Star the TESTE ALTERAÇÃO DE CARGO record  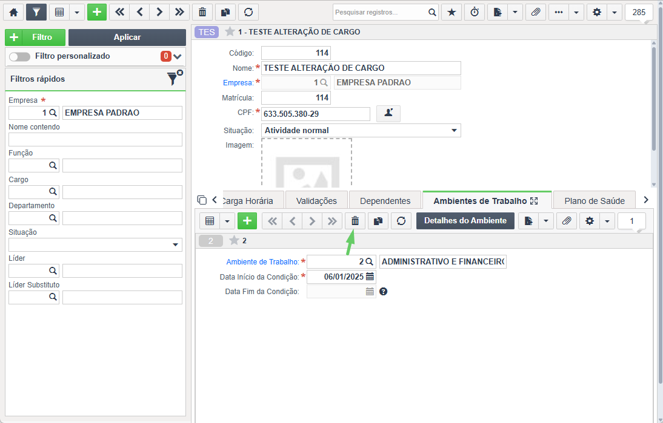click(230, 31)
